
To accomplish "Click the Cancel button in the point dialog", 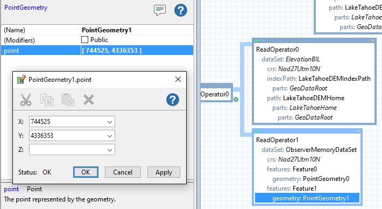I will click(x=123, y=172).
